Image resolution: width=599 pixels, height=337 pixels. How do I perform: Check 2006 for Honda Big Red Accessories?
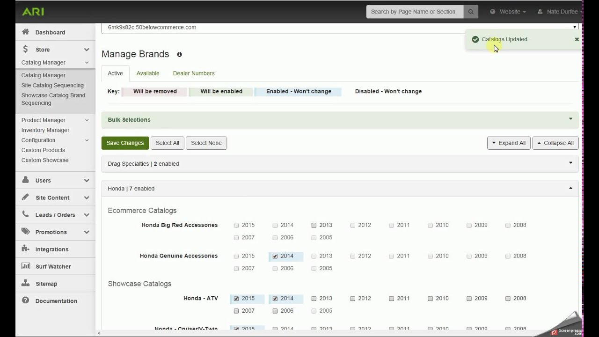(x=275, y=237)
